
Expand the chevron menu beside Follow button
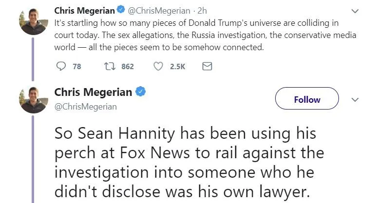pyautogui.click(x=355, y=99)
